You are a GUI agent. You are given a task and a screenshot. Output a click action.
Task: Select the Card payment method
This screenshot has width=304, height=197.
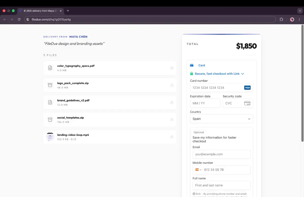[x=202, y=65]
